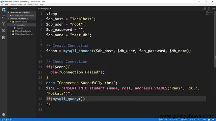
Task: Open the Source Control view
Action: click(x=4, y=24)
